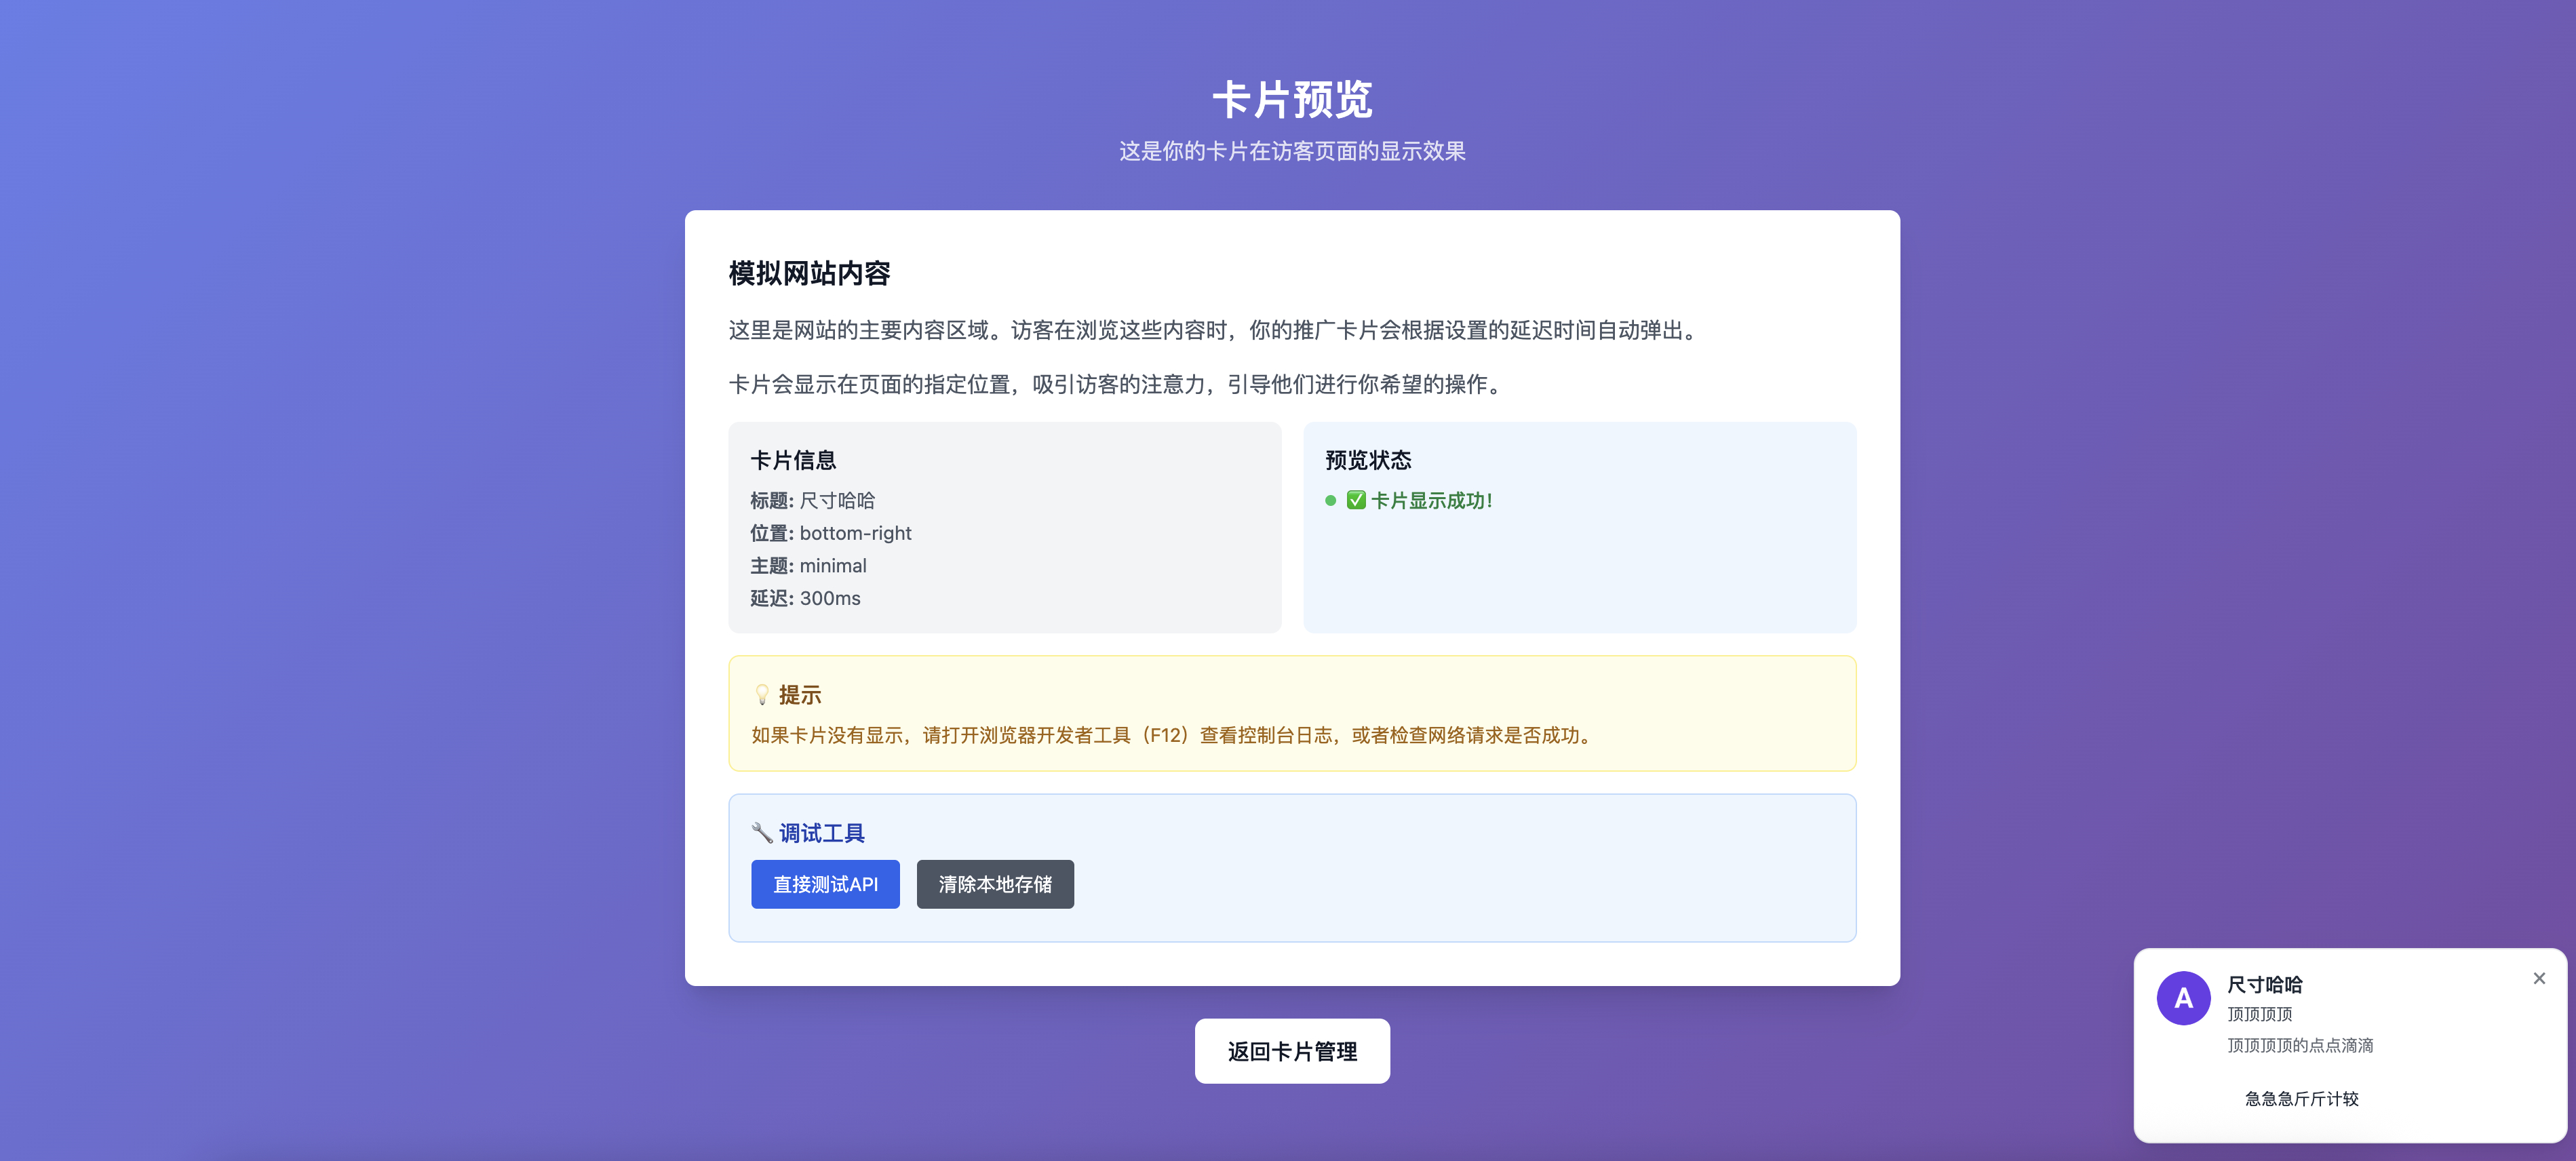Click the 延迟: 300ms info line
The image size is (2576, 1161).
(x=805, y=598)
